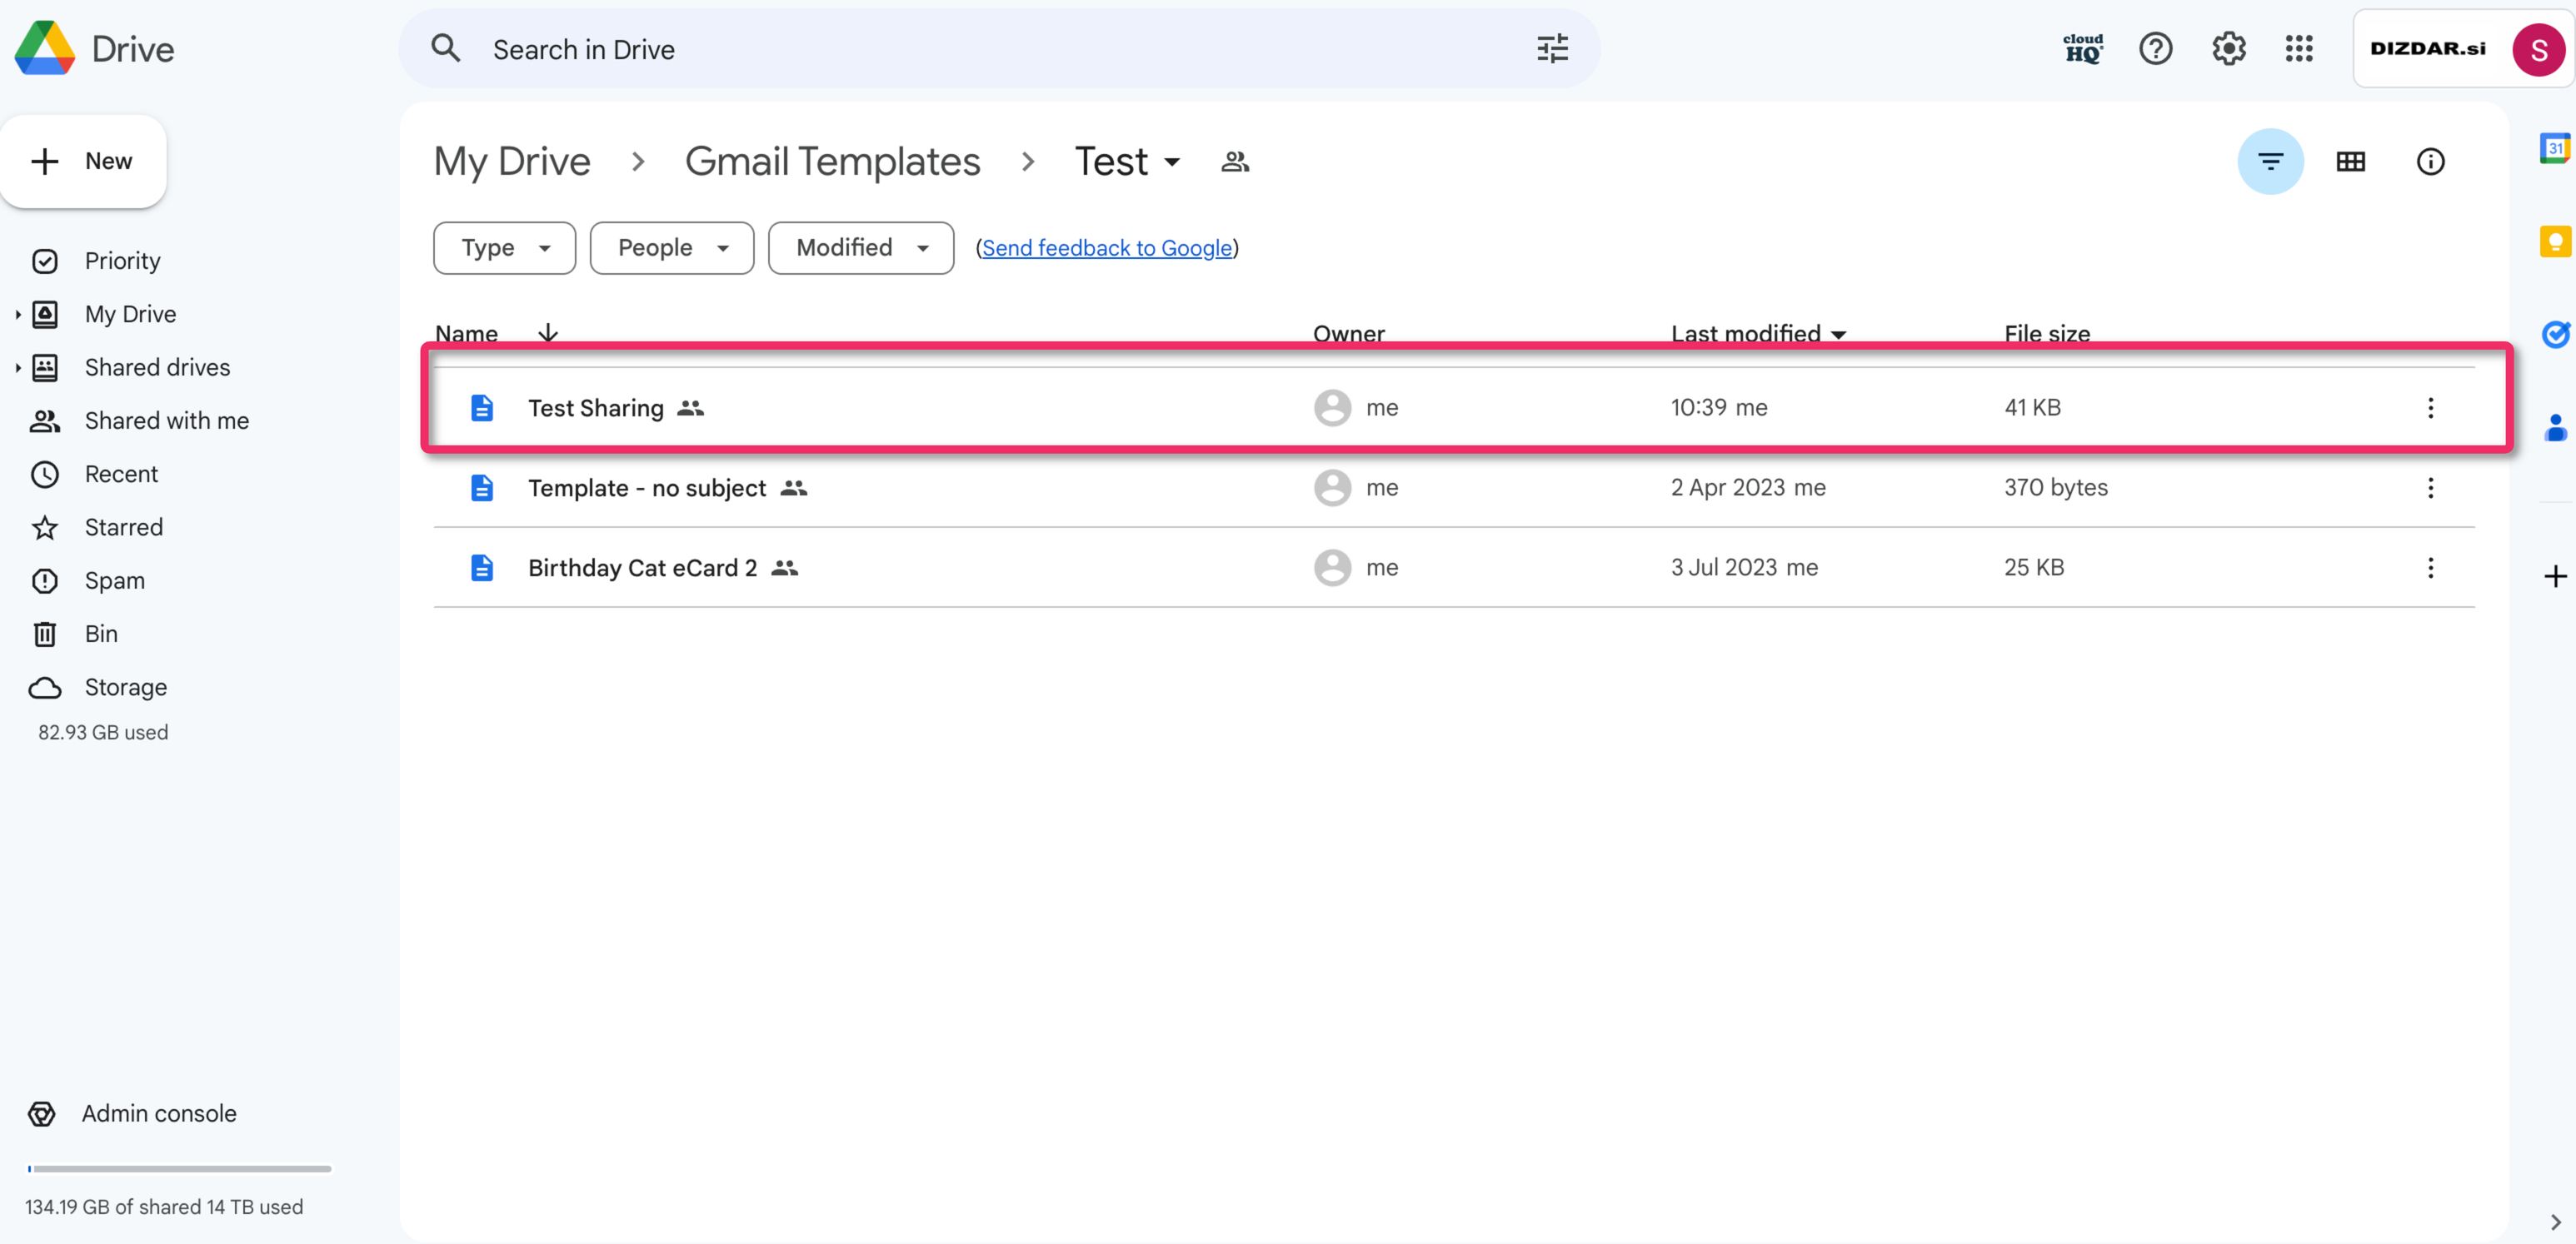
Task: Open Contacts side panel
Action: (x=2554, y=426)
